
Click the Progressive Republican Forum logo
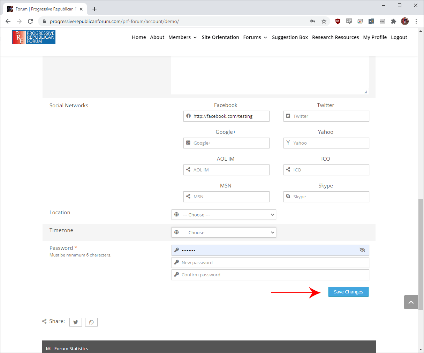pos(34,37)
